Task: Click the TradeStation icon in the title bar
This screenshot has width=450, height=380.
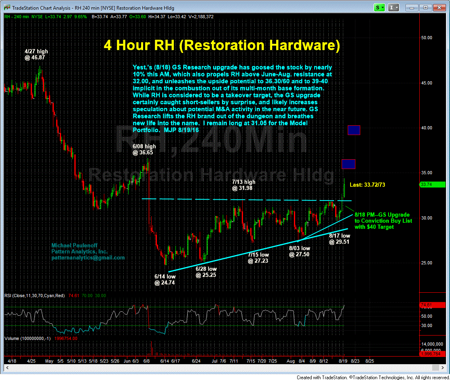Action: point(7,8)
